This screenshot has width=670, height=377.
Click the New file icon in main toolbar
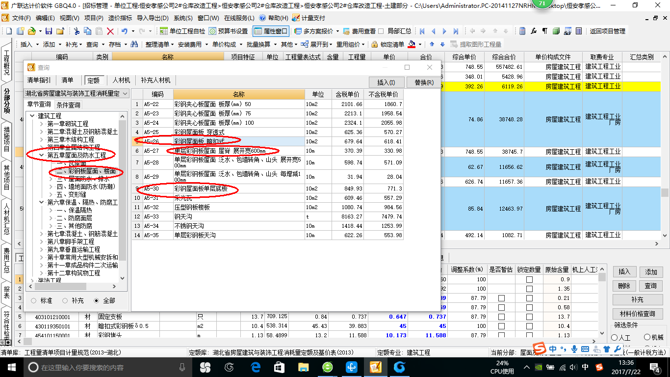9,31
